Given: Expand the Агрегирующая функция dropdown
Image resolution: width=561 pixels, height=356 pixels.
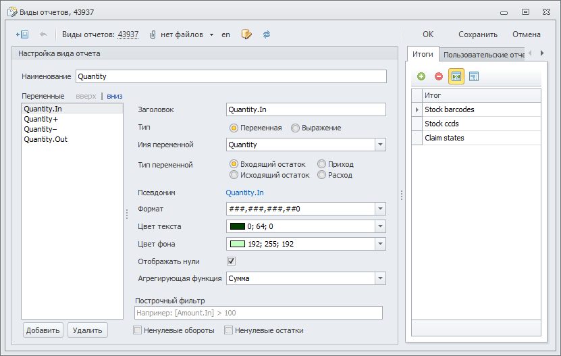Looking at the screenshot, I should coord(380,278).
